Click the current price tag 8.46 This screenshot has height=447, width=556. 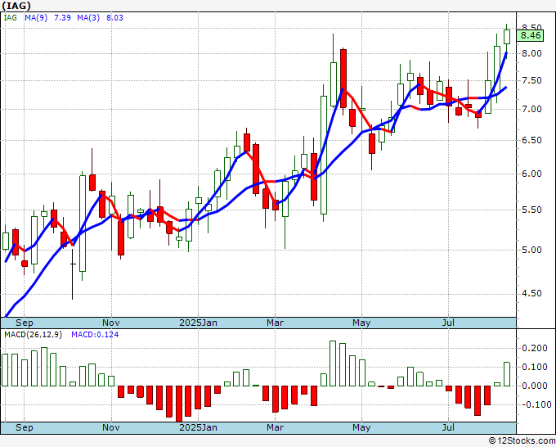531,35
